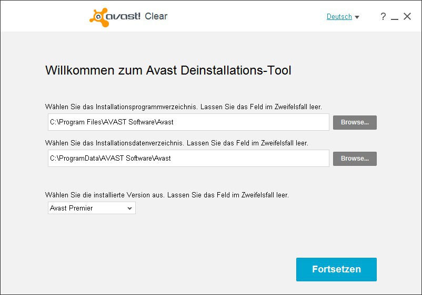
Task: Click the Deutsch language link
Action: pyautogui.click(x=339, y=17)
